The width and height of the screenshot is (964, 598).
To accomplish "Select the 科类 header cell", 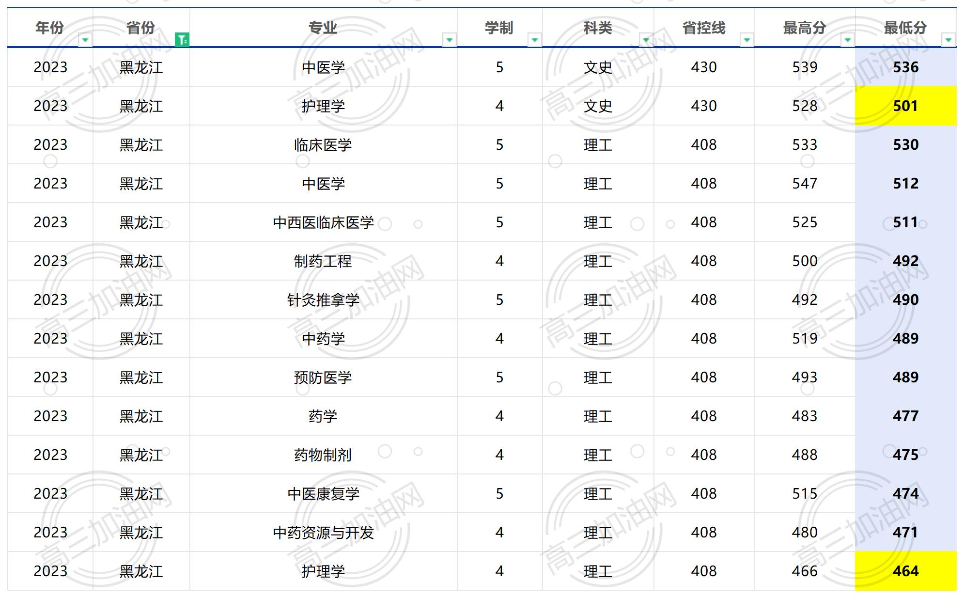I will point(598,28).
